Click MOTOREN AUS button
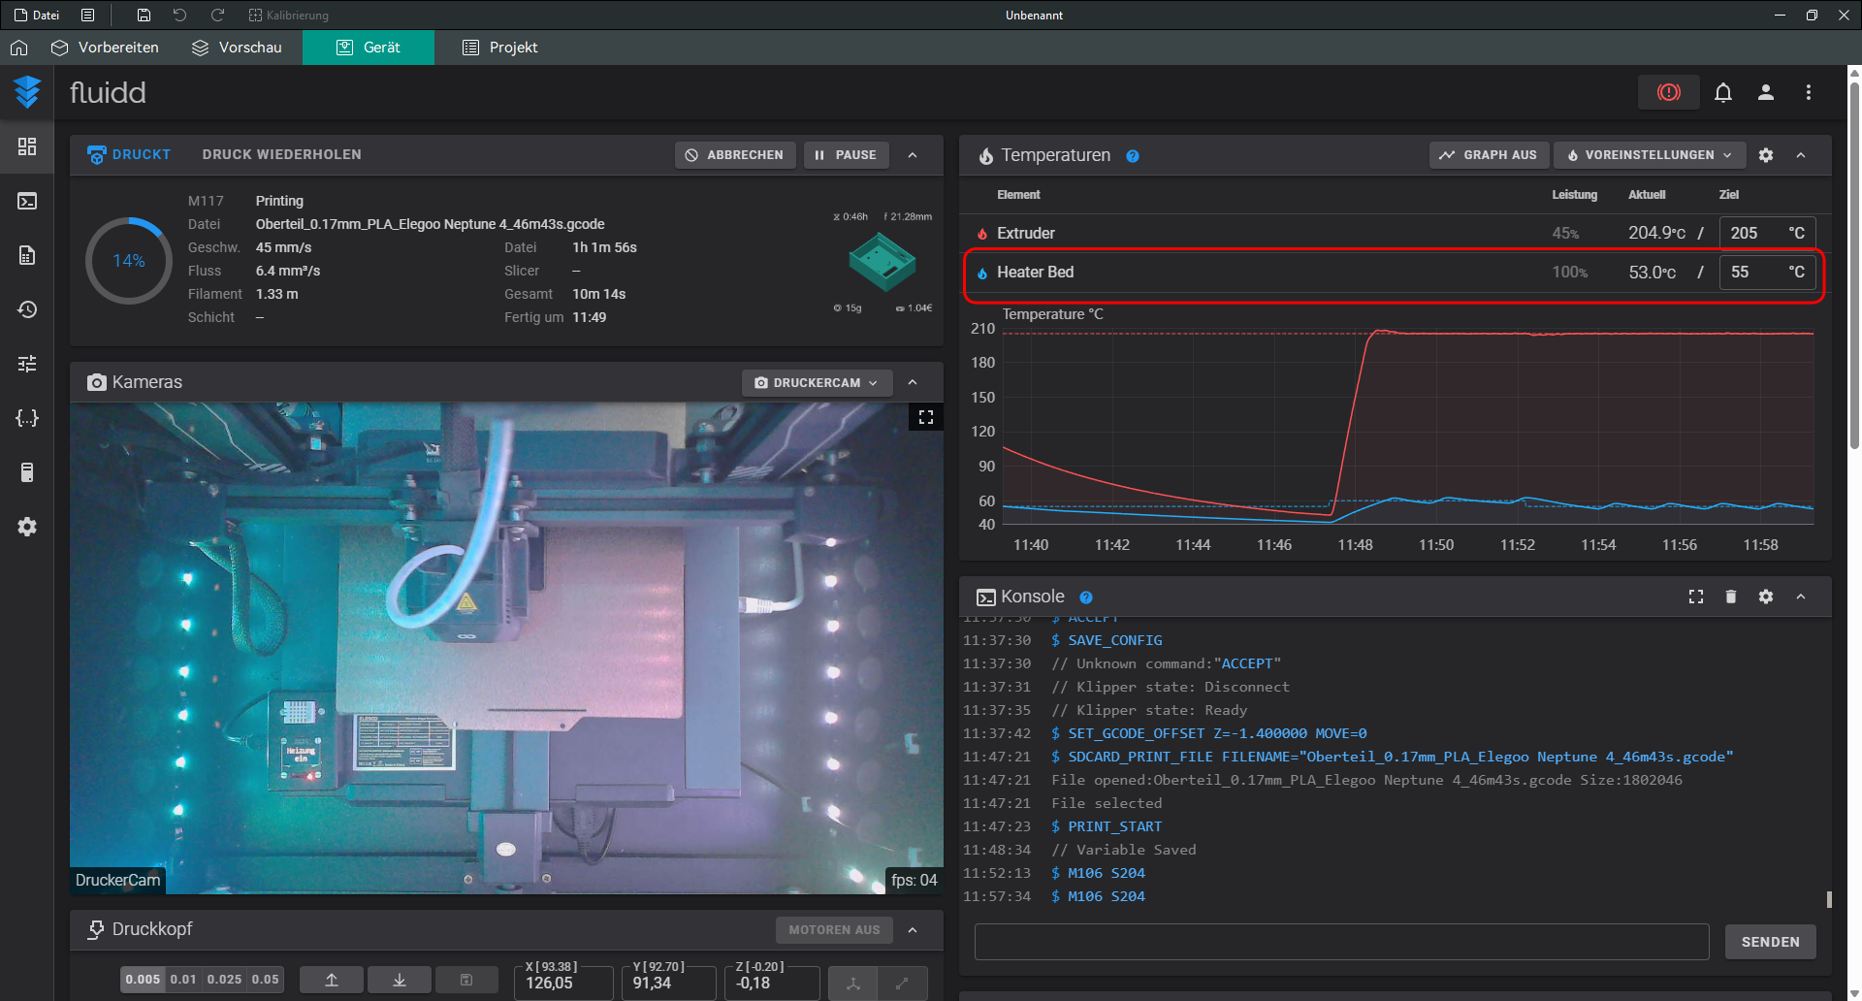Viewport: 1862px width, 1001px height. pyautogui.click(x=834, y=930)
